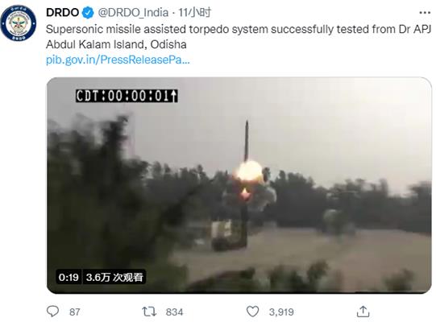Retweet using the arrows icon

pyautogui.click(x=149, y=312)
